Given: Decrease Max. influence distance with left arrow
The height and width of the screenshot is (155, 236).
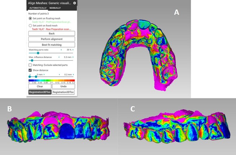Looking at the screenshot, I should tap(59, 57).
